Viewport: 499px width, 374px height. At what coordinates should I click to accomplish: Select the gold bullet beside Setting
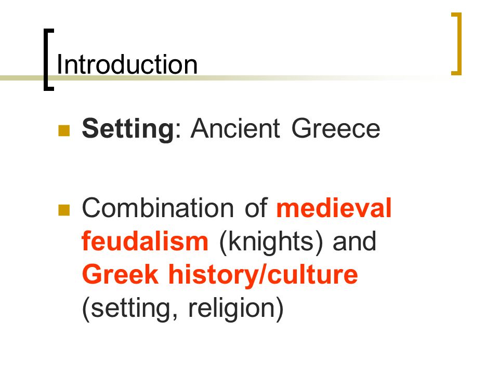[64, 130]
